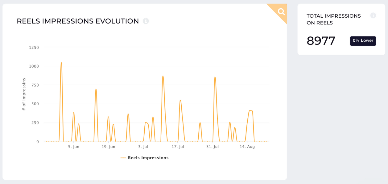
Task: Click the flat-topped peak near 14. Aug
Action: pyautogui.click(x=250, y=111)
